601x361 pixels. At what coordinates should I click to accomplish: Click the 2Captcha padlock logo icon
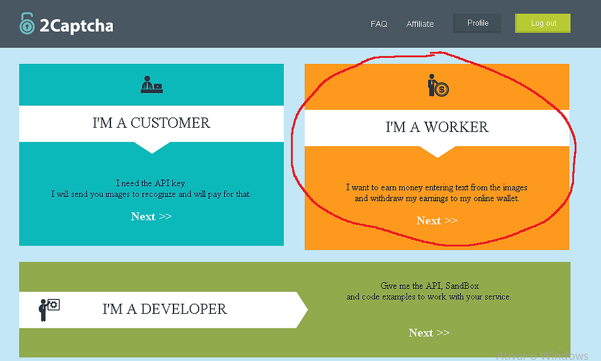point(27,24)
